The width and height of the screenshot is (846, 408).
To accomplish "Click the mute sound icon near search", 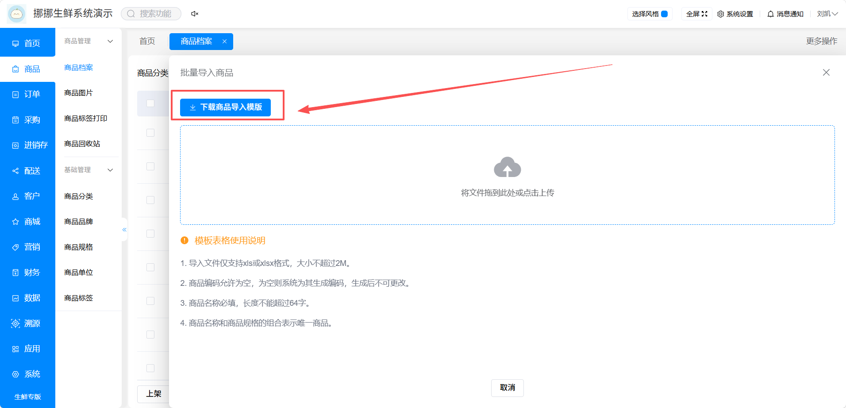I will tap(194, 14).
